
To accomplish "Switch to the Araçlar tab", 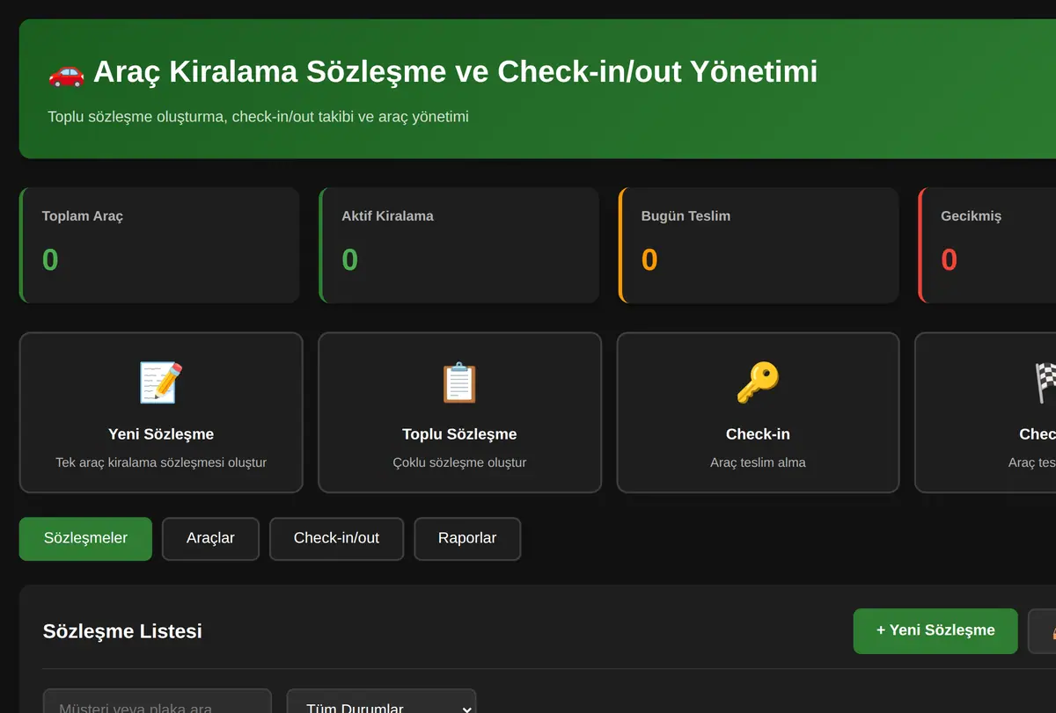I will (x=210, y=539).
